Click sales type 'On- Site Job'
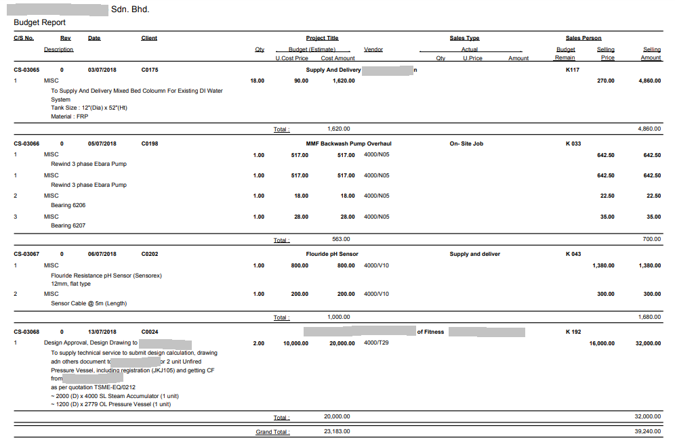The height and width of the screenshot is (438, 675). click(x=466, y=144)
